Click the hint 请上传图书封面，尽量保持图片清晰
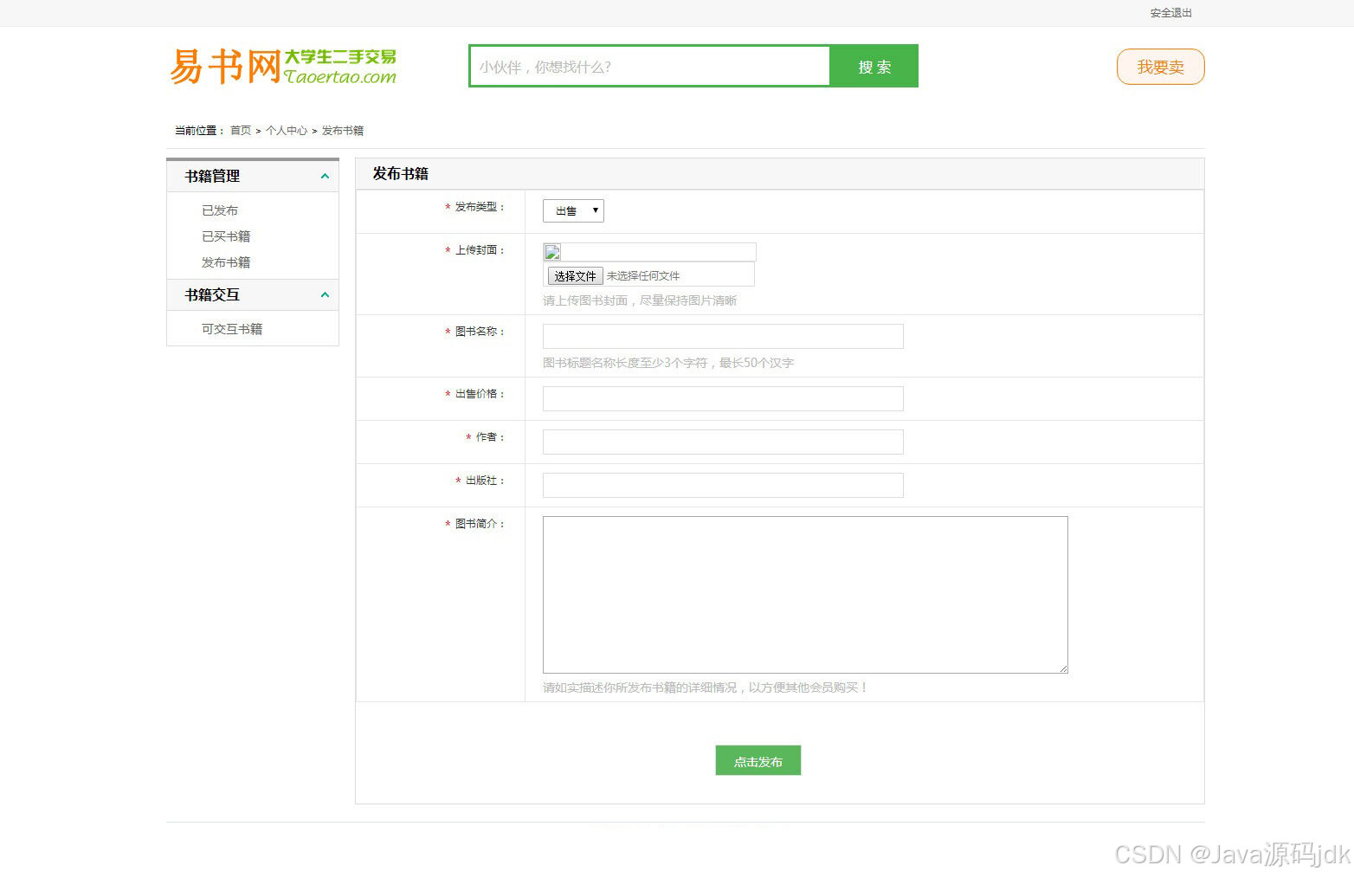 coord(640,300)
